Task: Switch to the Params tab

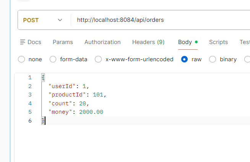Action: pos(63,42)
